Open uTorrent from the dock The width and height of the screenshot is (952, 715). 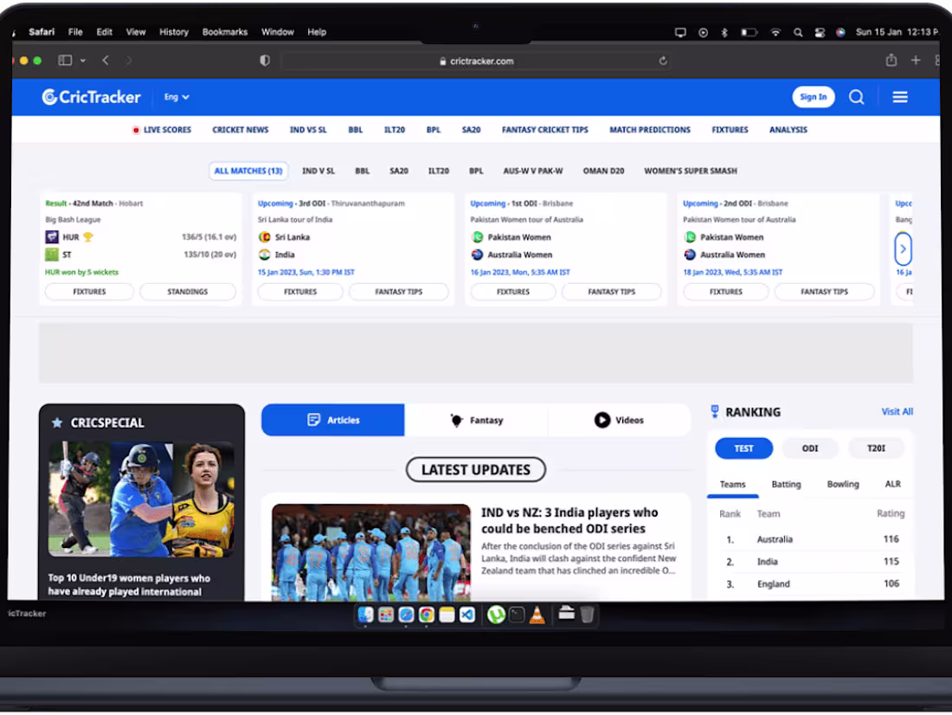tap(496, 615)
